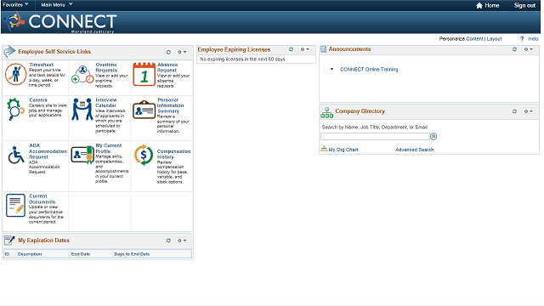Viewport: 544px width, 306px height.
Task: Sort by End Date column header
Action: point(81,254)
